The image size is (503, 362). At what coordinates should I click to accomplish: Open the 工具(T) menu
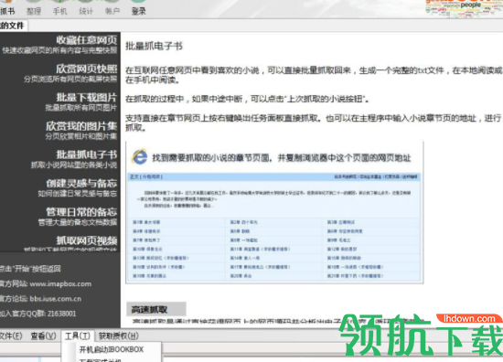pos(78,335)
